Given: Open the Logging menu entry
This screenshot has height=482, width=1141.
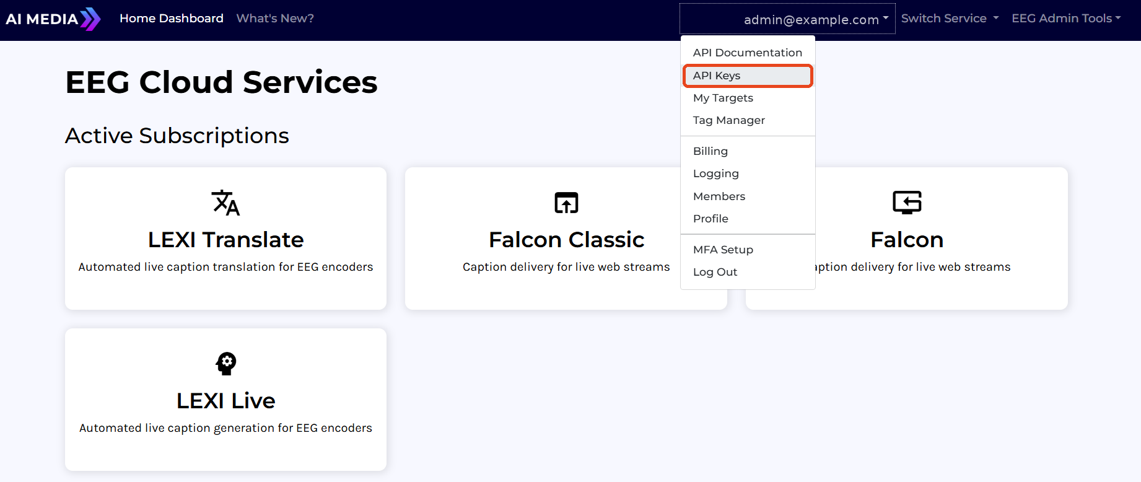Looking at the screenshot, I should pos(748,173).
